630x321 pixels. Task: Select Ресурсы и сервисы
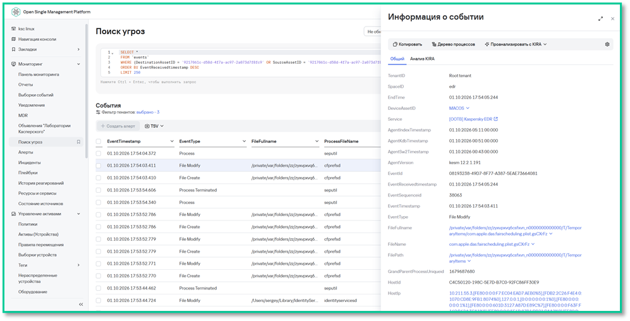click(37, 193)
